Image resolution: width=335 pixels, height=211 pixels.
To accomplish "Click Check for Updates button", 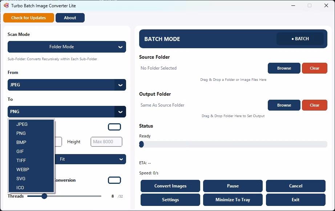I will tap(29, 18).
